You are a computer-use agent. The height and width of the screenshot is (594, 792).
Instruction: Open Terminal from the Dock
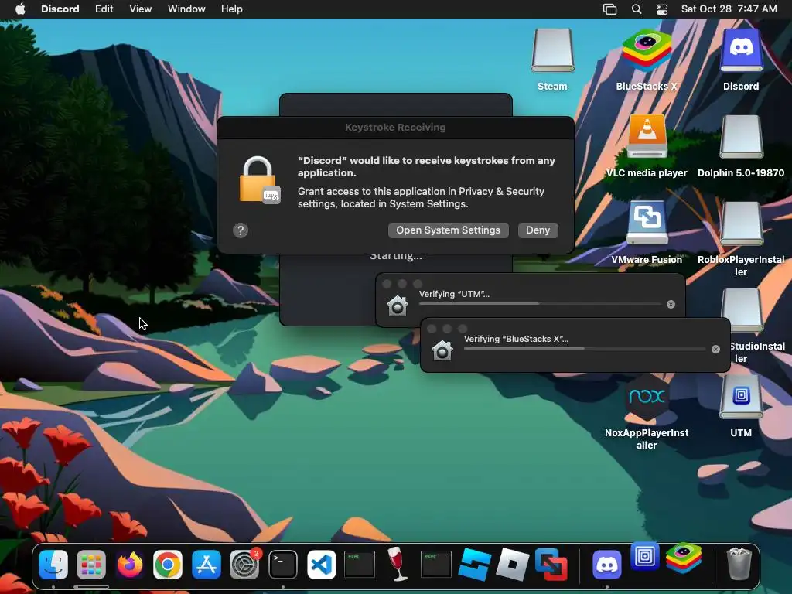click(x=283, y=564)
